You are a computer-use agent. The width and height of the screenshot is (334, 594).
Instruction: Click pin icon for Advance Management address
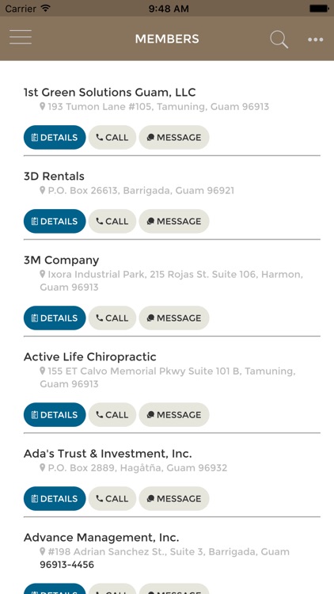43,551
